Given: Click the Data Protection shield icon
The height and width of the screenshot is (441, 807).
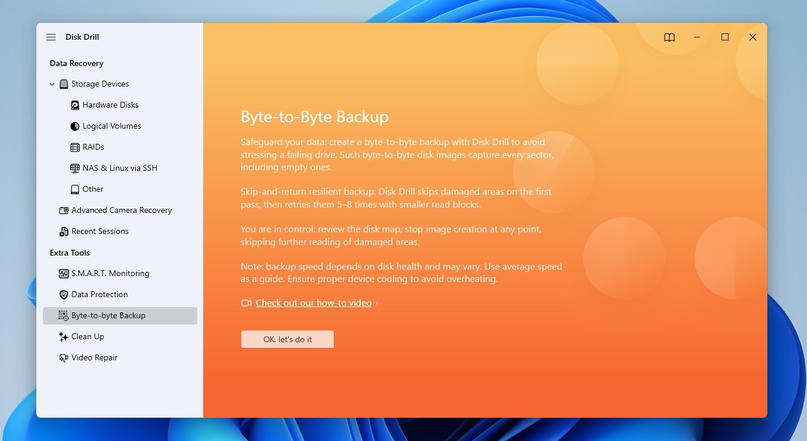Looking at the screenshot, I should tap(64, 295).
